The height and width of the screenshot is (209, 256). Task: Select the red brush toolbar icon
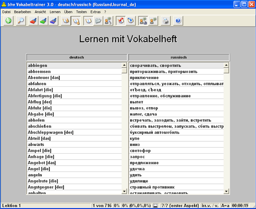pyautogui.click(x=33, y=21)
